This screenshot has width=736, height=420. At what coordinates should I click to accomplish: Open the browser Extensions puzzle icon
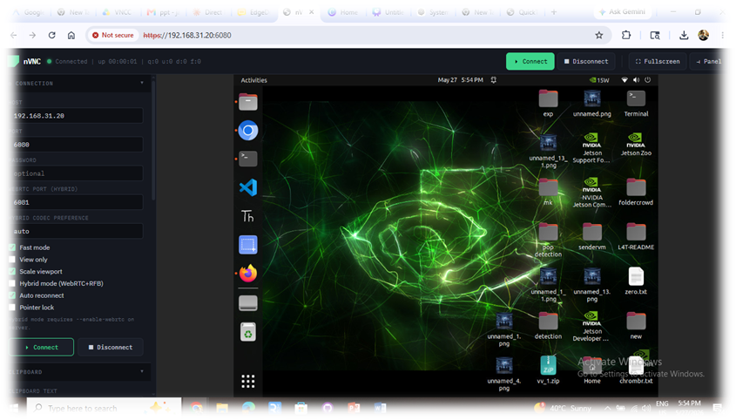626,35
